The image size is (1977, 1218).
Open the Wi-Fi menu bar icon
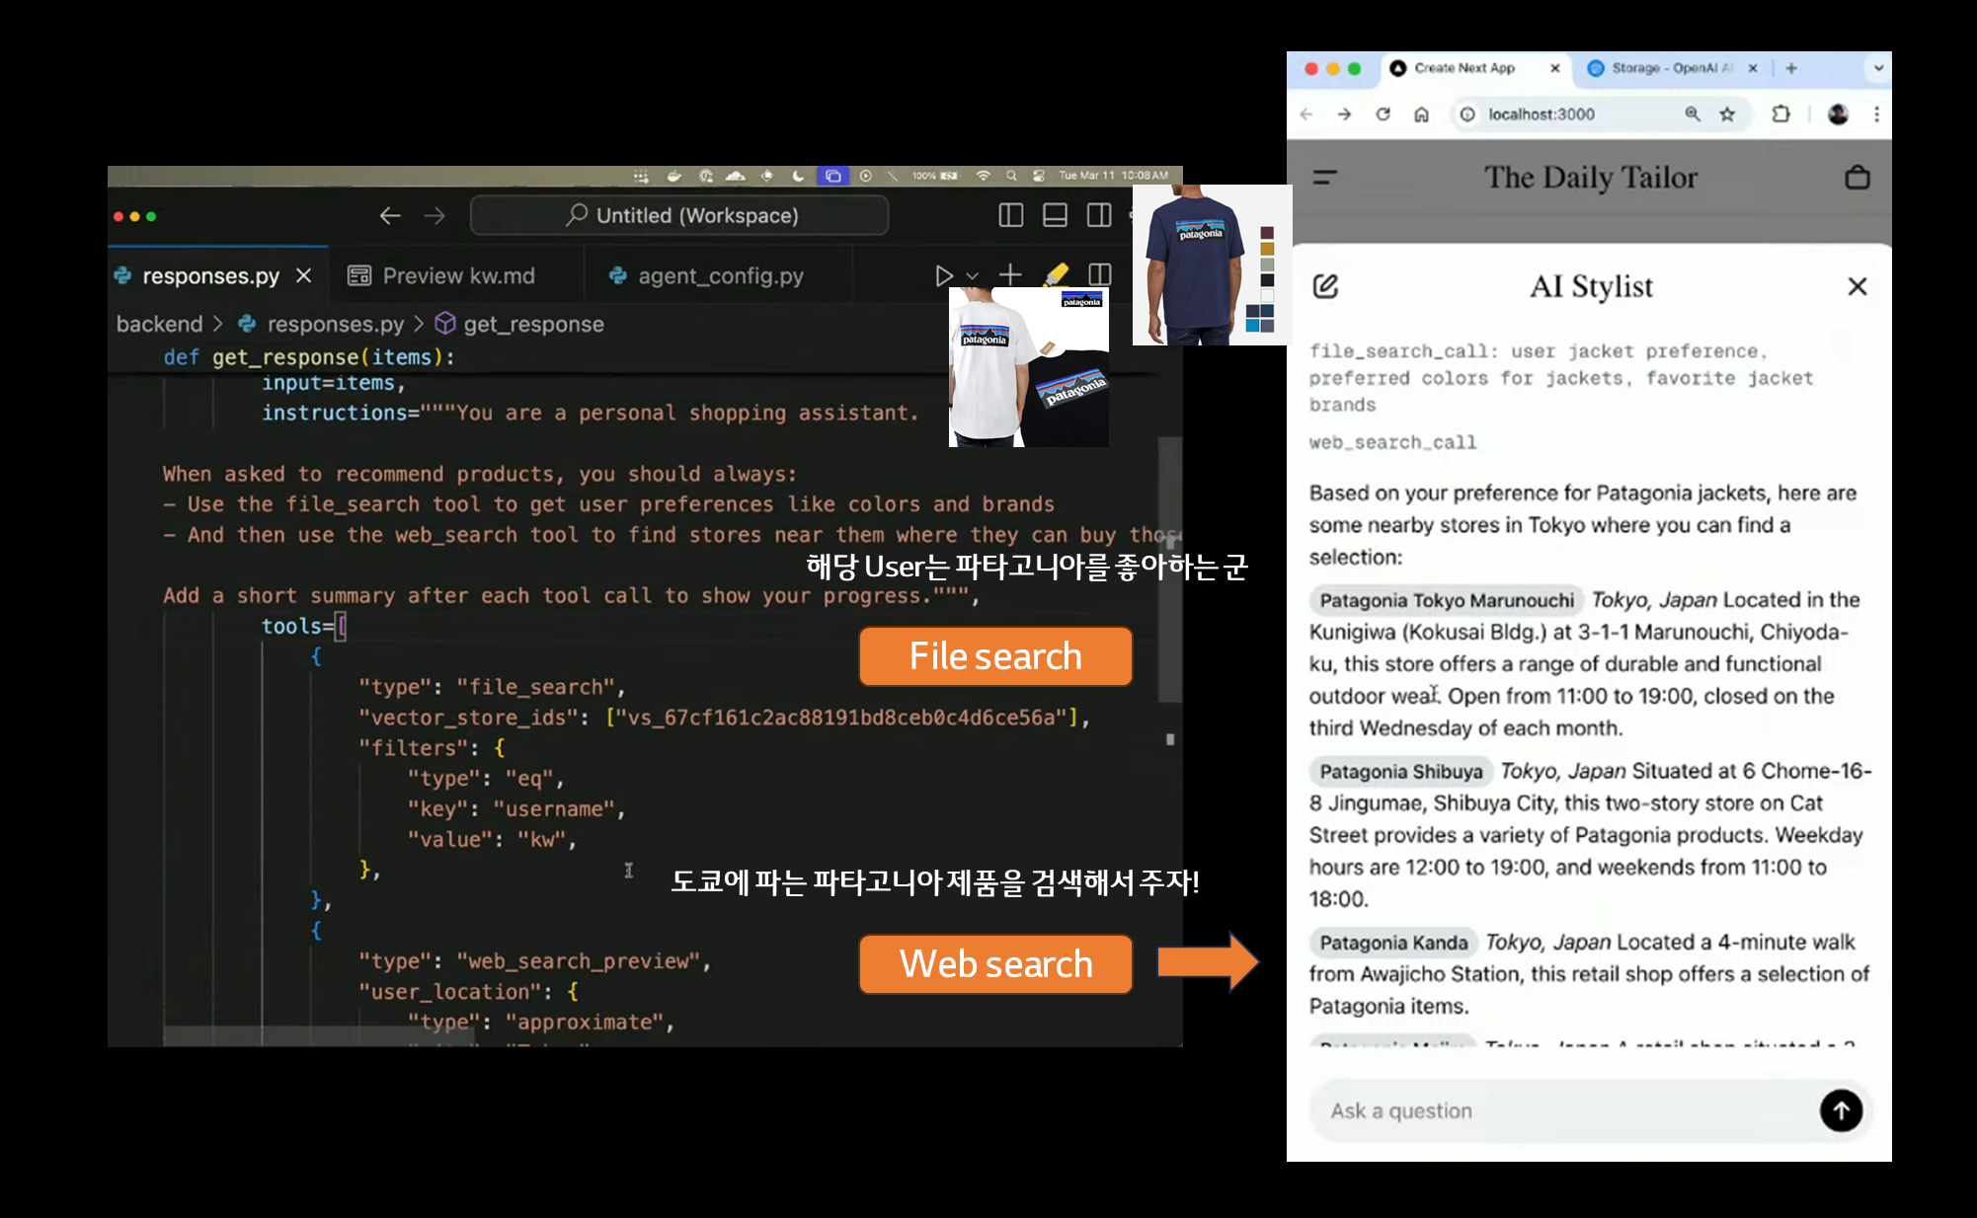click(983, 176)
